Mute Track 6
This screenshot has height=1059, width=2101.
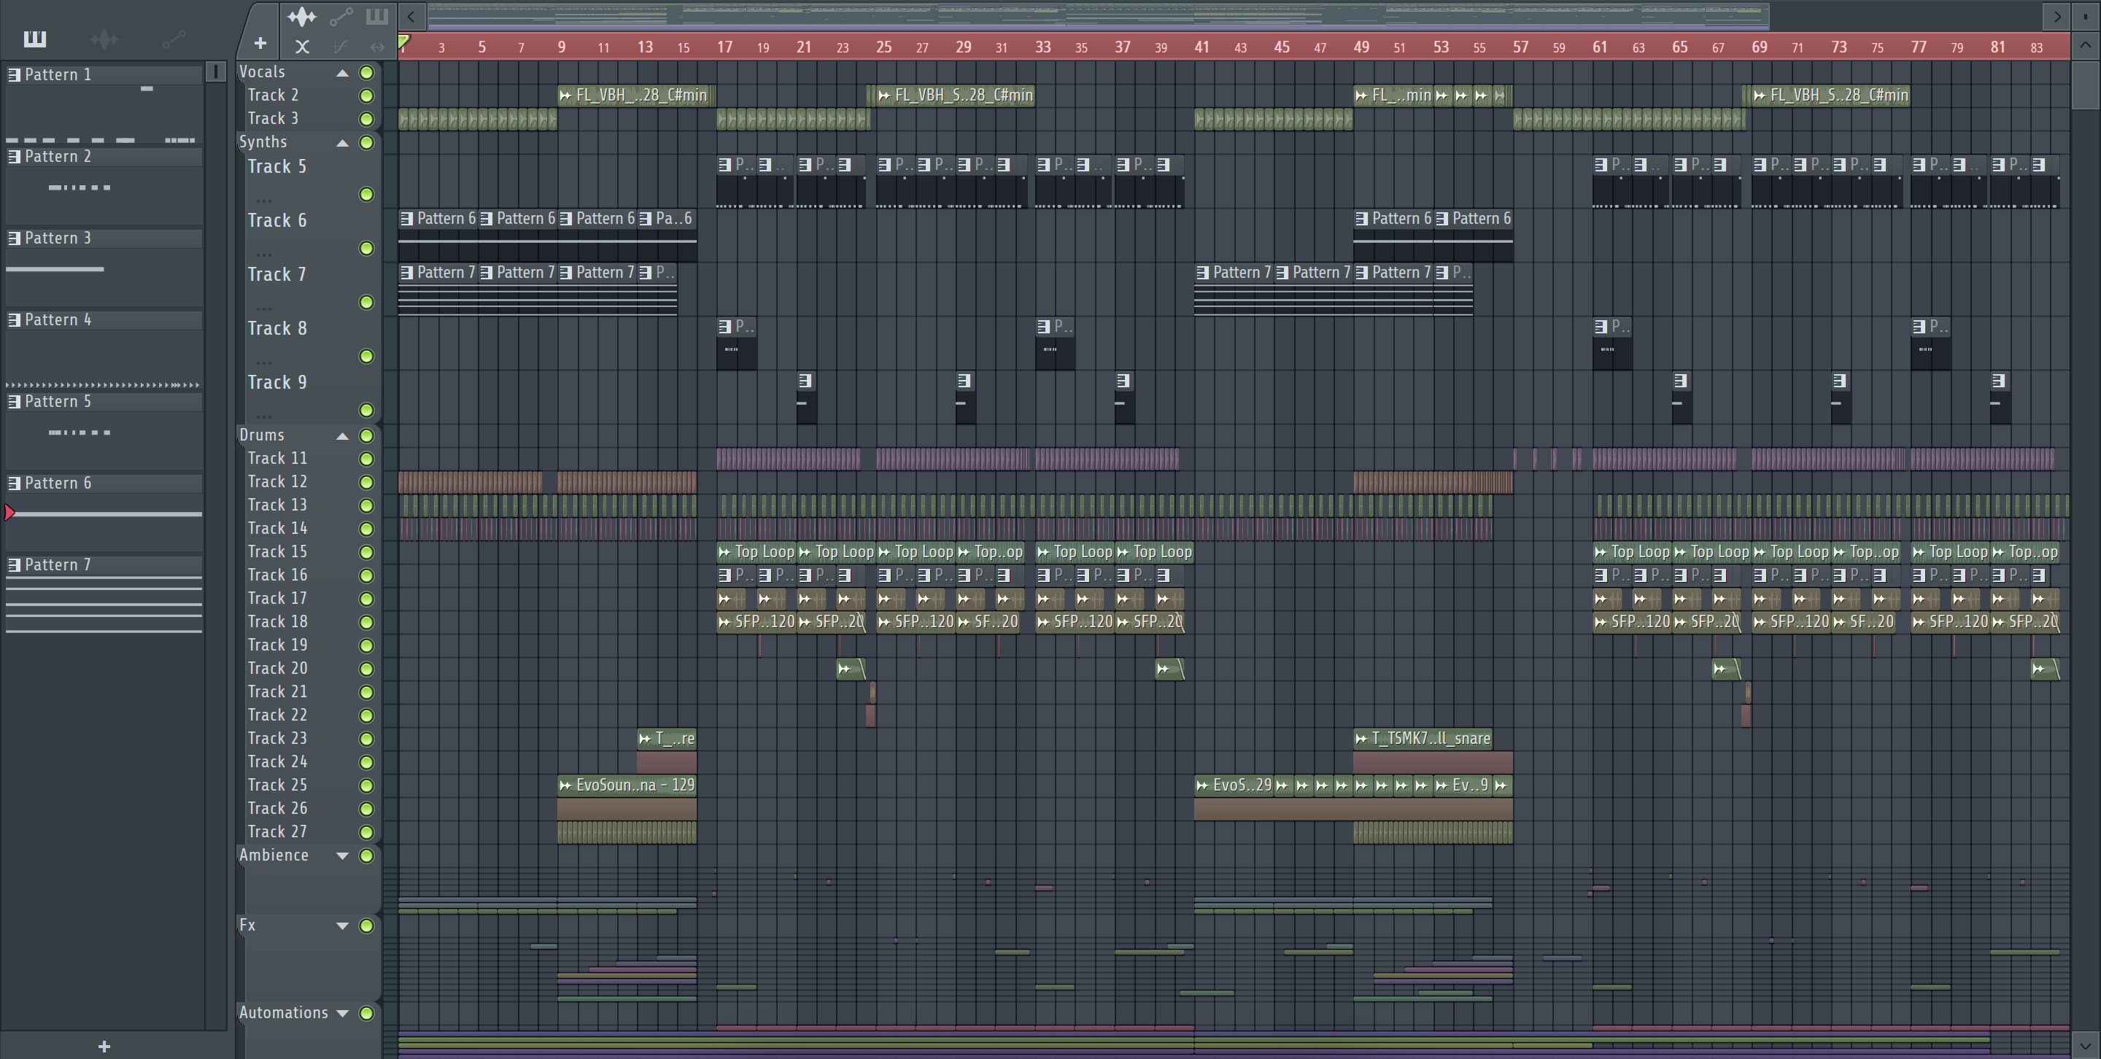click(367, 248)
